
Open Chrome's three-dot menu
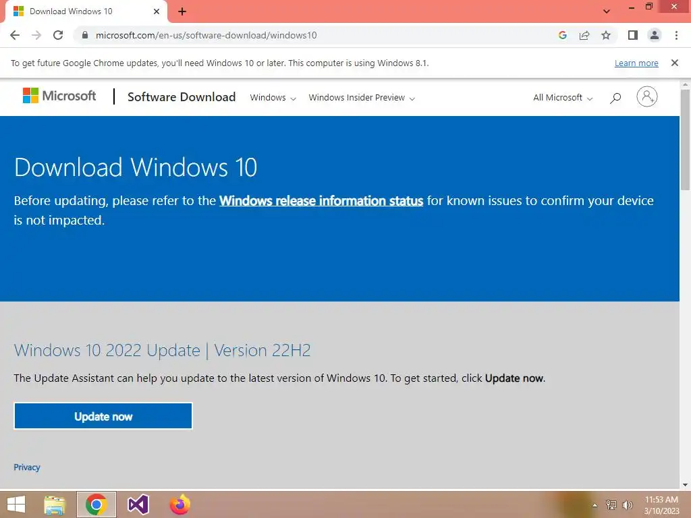click(x=676, y=35)
